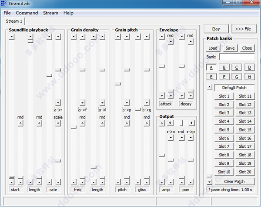This screenshot has width=261, height=207.
Task: Choose patch Slot 20
Action: click(245, 172)
